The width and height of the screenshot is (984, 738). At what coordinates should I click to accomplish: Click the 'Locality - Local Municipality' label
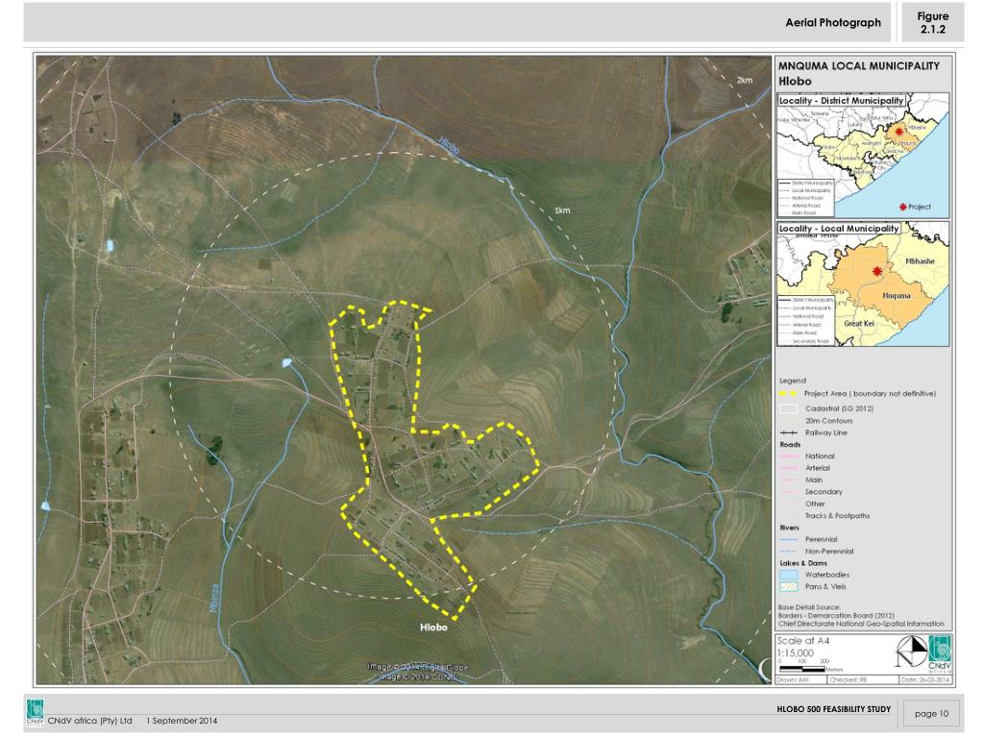(x=838, y=229)
